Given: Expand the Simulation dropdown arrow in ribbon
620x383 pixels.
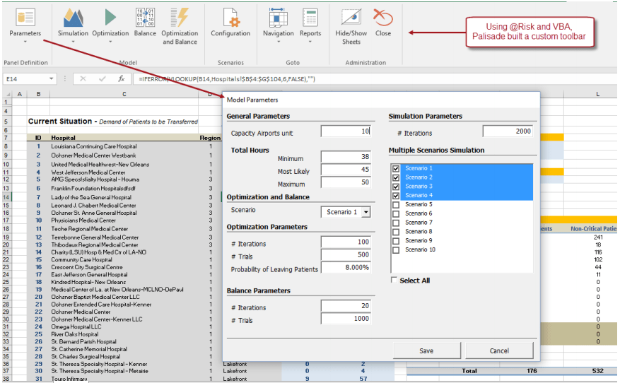Looking at the screenshot, I should click(x=73, y=41).
